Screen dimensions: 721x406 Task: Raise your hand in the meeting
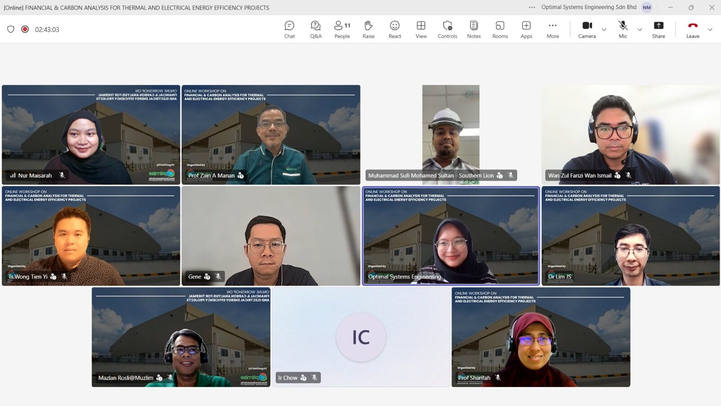coord(369,30)
